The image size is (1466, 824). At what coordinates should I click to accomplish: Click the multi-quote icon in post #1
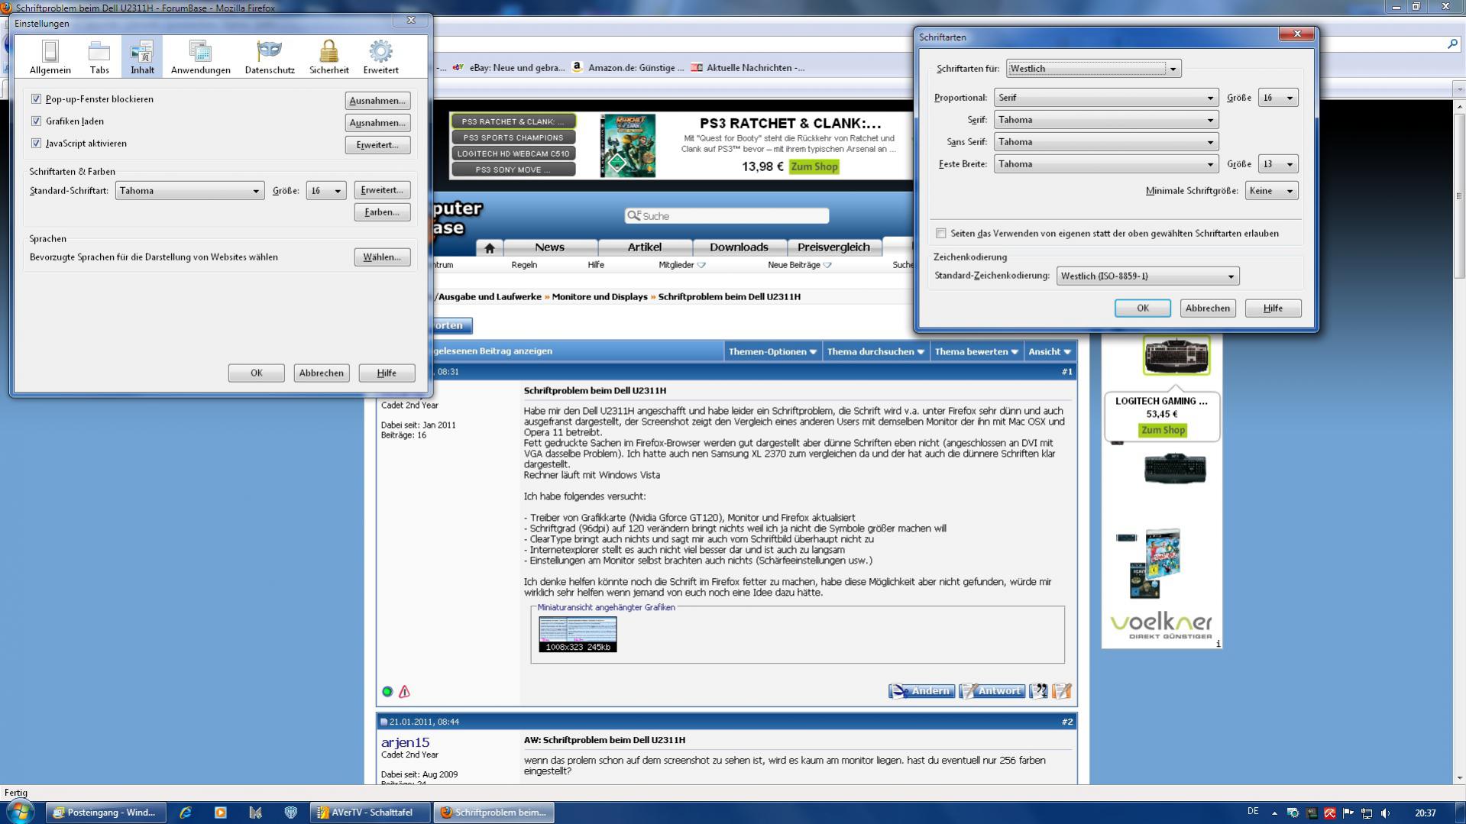tap(1038, 690)
